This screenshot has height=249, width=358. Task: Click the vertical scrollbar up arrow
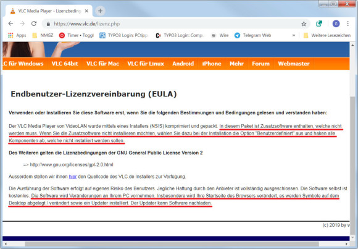[352, 45]
